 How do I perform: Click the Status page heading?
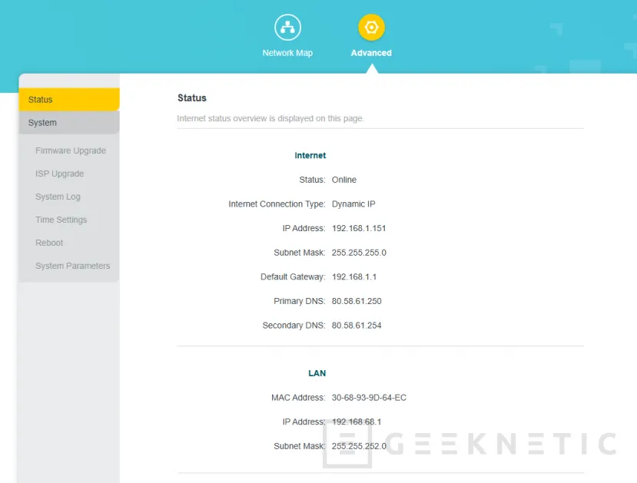(x=192, y=98)
